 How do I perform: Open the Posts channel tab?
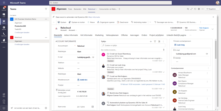pyautogui.click(x=70, y=9)
